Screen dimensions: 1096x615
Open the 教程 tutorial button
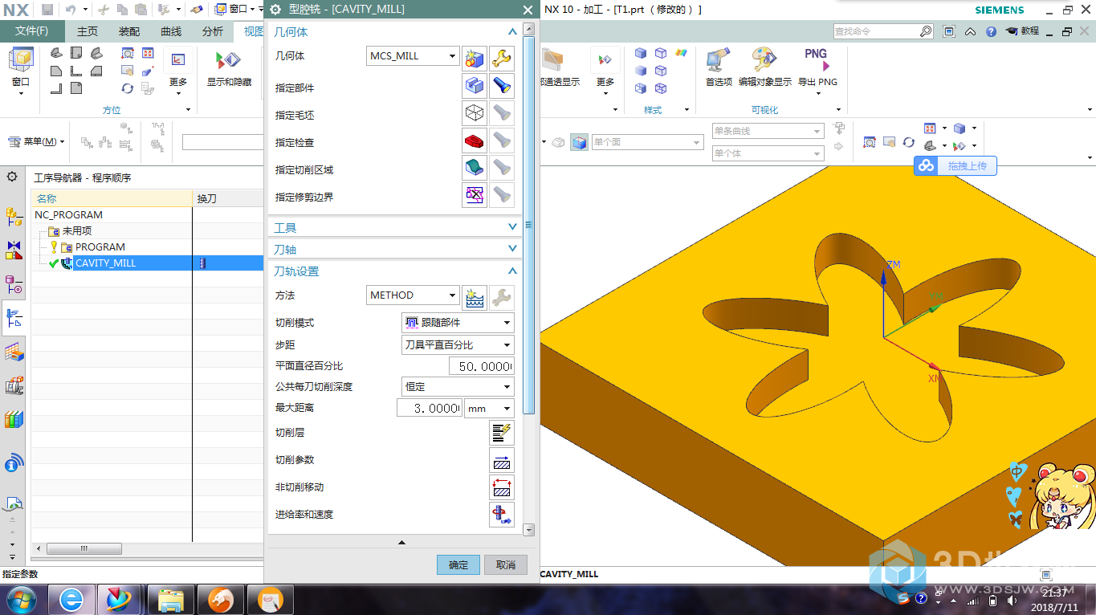tap(1022, 31)
